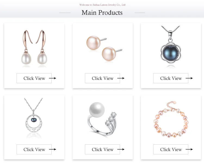This screenshot has width=204, height=165.
Task: Click View button under flower pendant necklace
Action: click(x=171, y=78)
